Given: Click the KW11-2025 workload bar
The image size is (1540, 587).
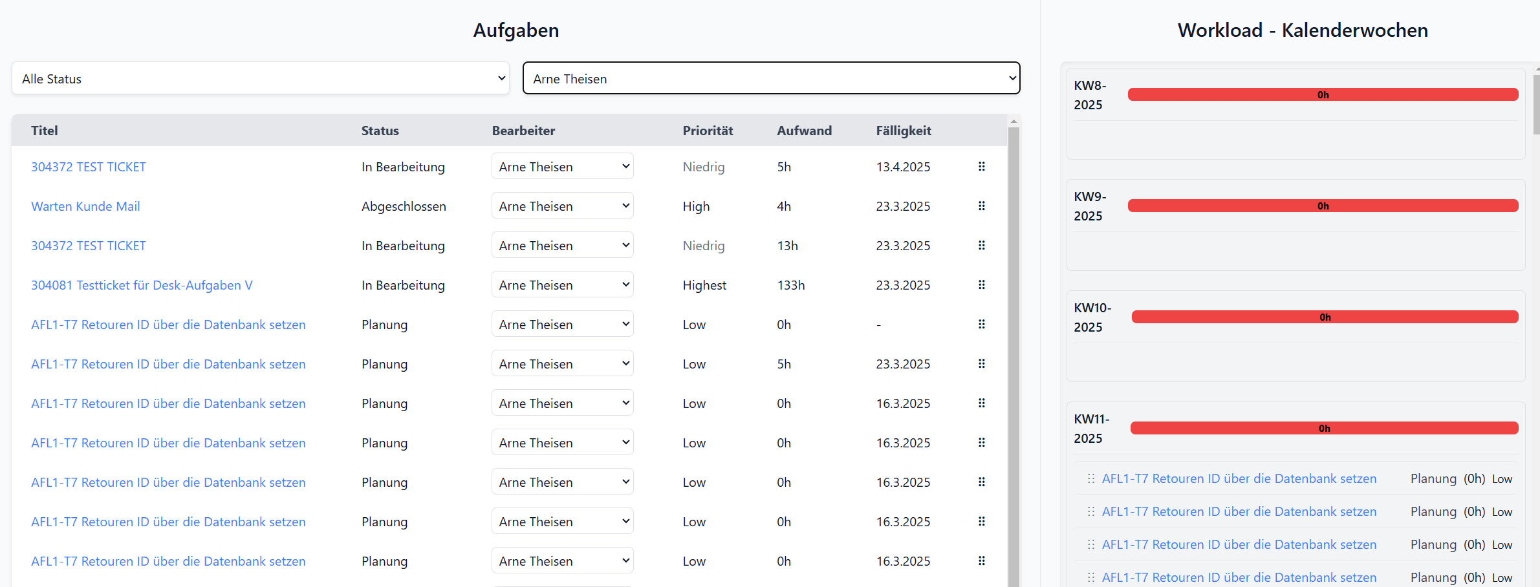Looking at the screenshot, I should tap(1325, 428).
